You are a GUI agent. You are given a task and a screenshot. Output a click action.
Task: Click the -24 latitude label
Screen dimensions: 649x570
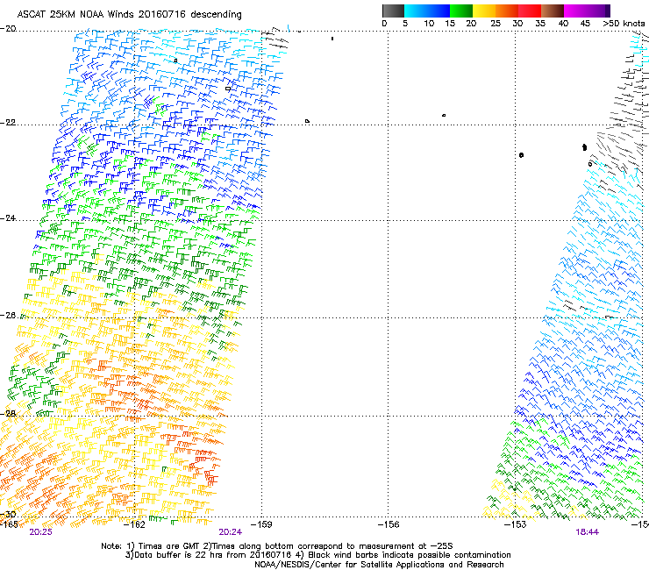point(8,218)
